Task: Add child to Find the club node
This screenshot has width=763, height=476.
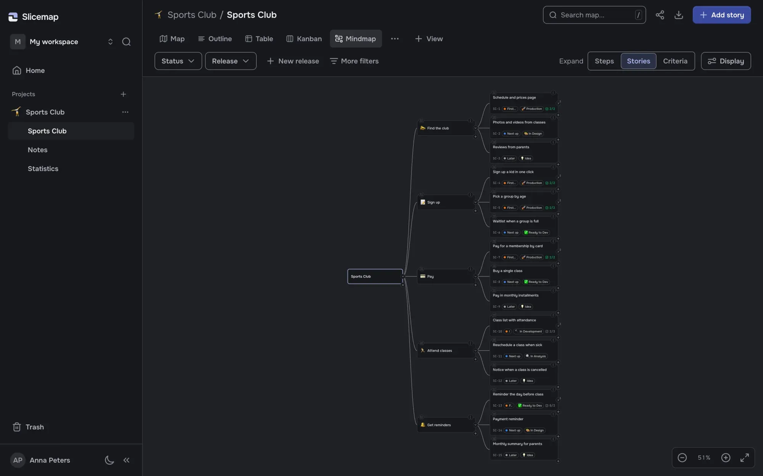Action: coord(475,137)
